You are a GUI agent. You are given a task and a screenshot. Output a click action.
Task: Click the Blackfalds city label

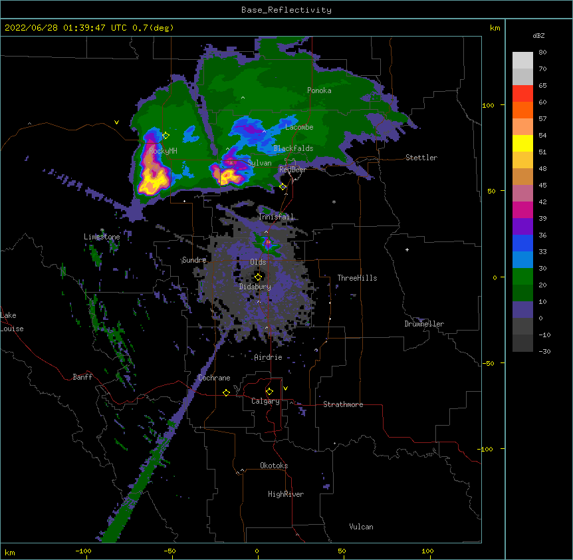tap(293, 148)
